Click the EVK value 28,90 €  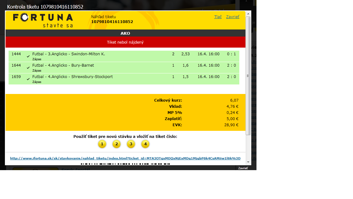(231, 125)
